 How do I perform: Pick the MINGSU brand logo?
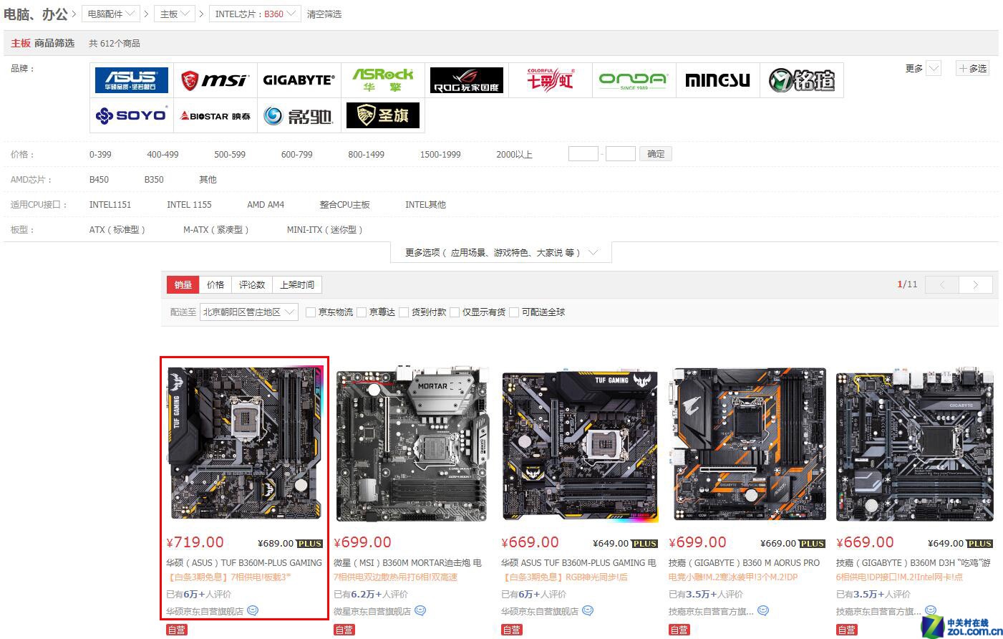[x=717, y=80]
